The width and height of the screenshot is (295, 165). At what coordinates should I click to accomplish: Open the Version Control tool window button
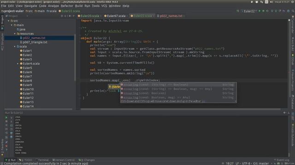coord(64,160)
